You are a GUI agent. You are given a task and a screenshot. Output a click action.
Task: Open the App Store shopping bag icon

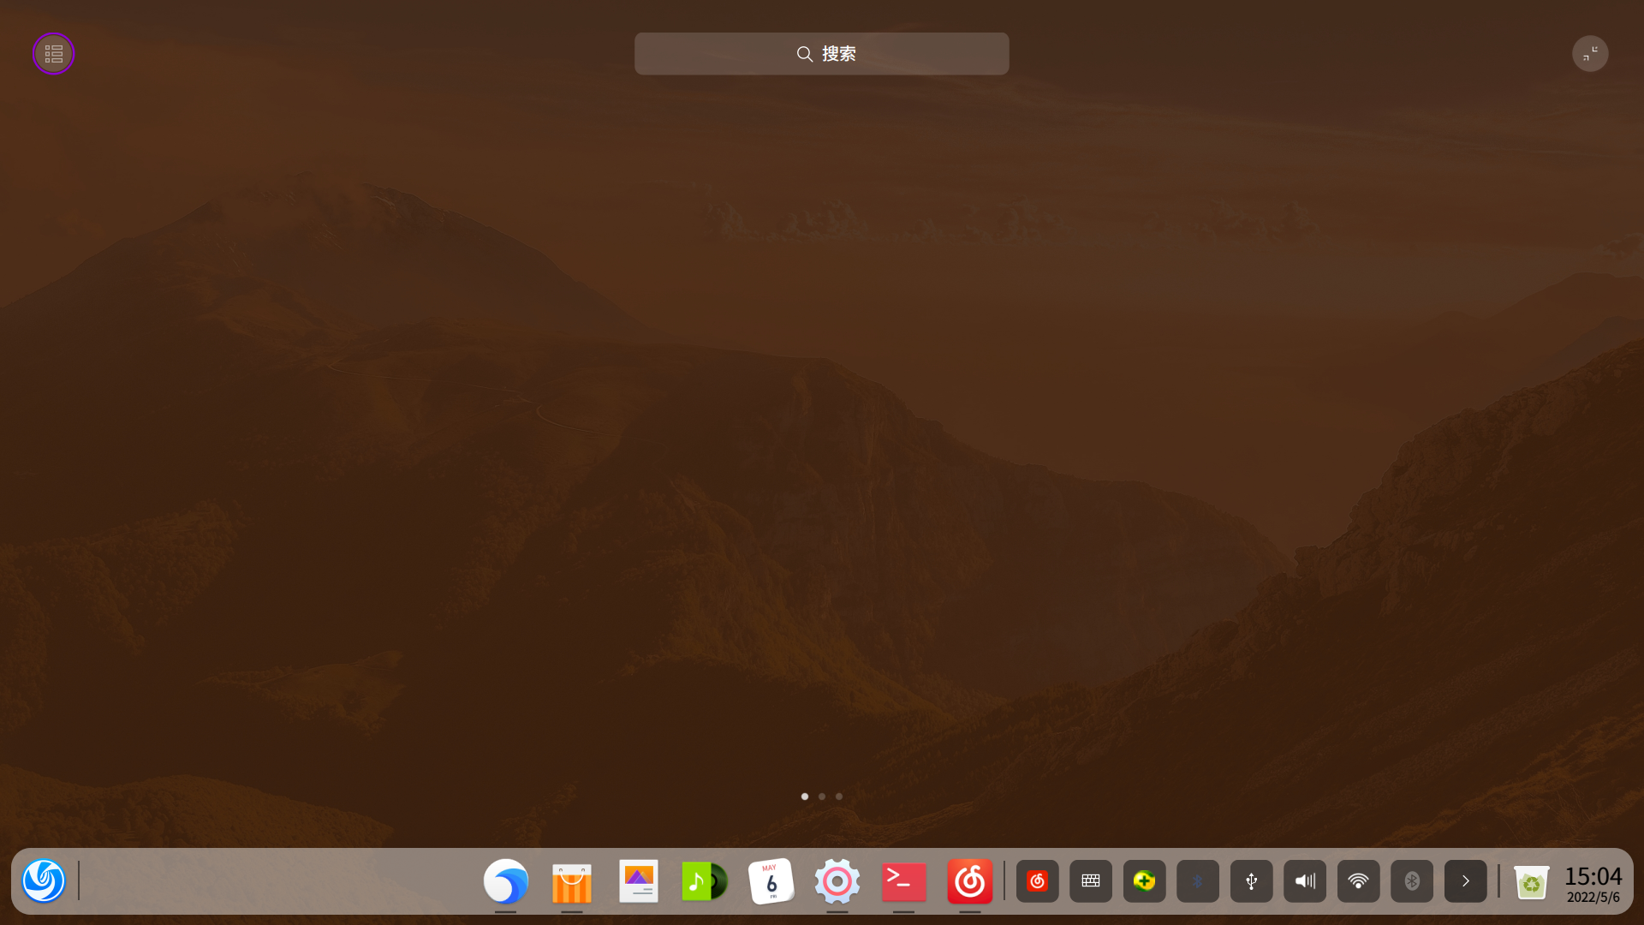point(572,881)
